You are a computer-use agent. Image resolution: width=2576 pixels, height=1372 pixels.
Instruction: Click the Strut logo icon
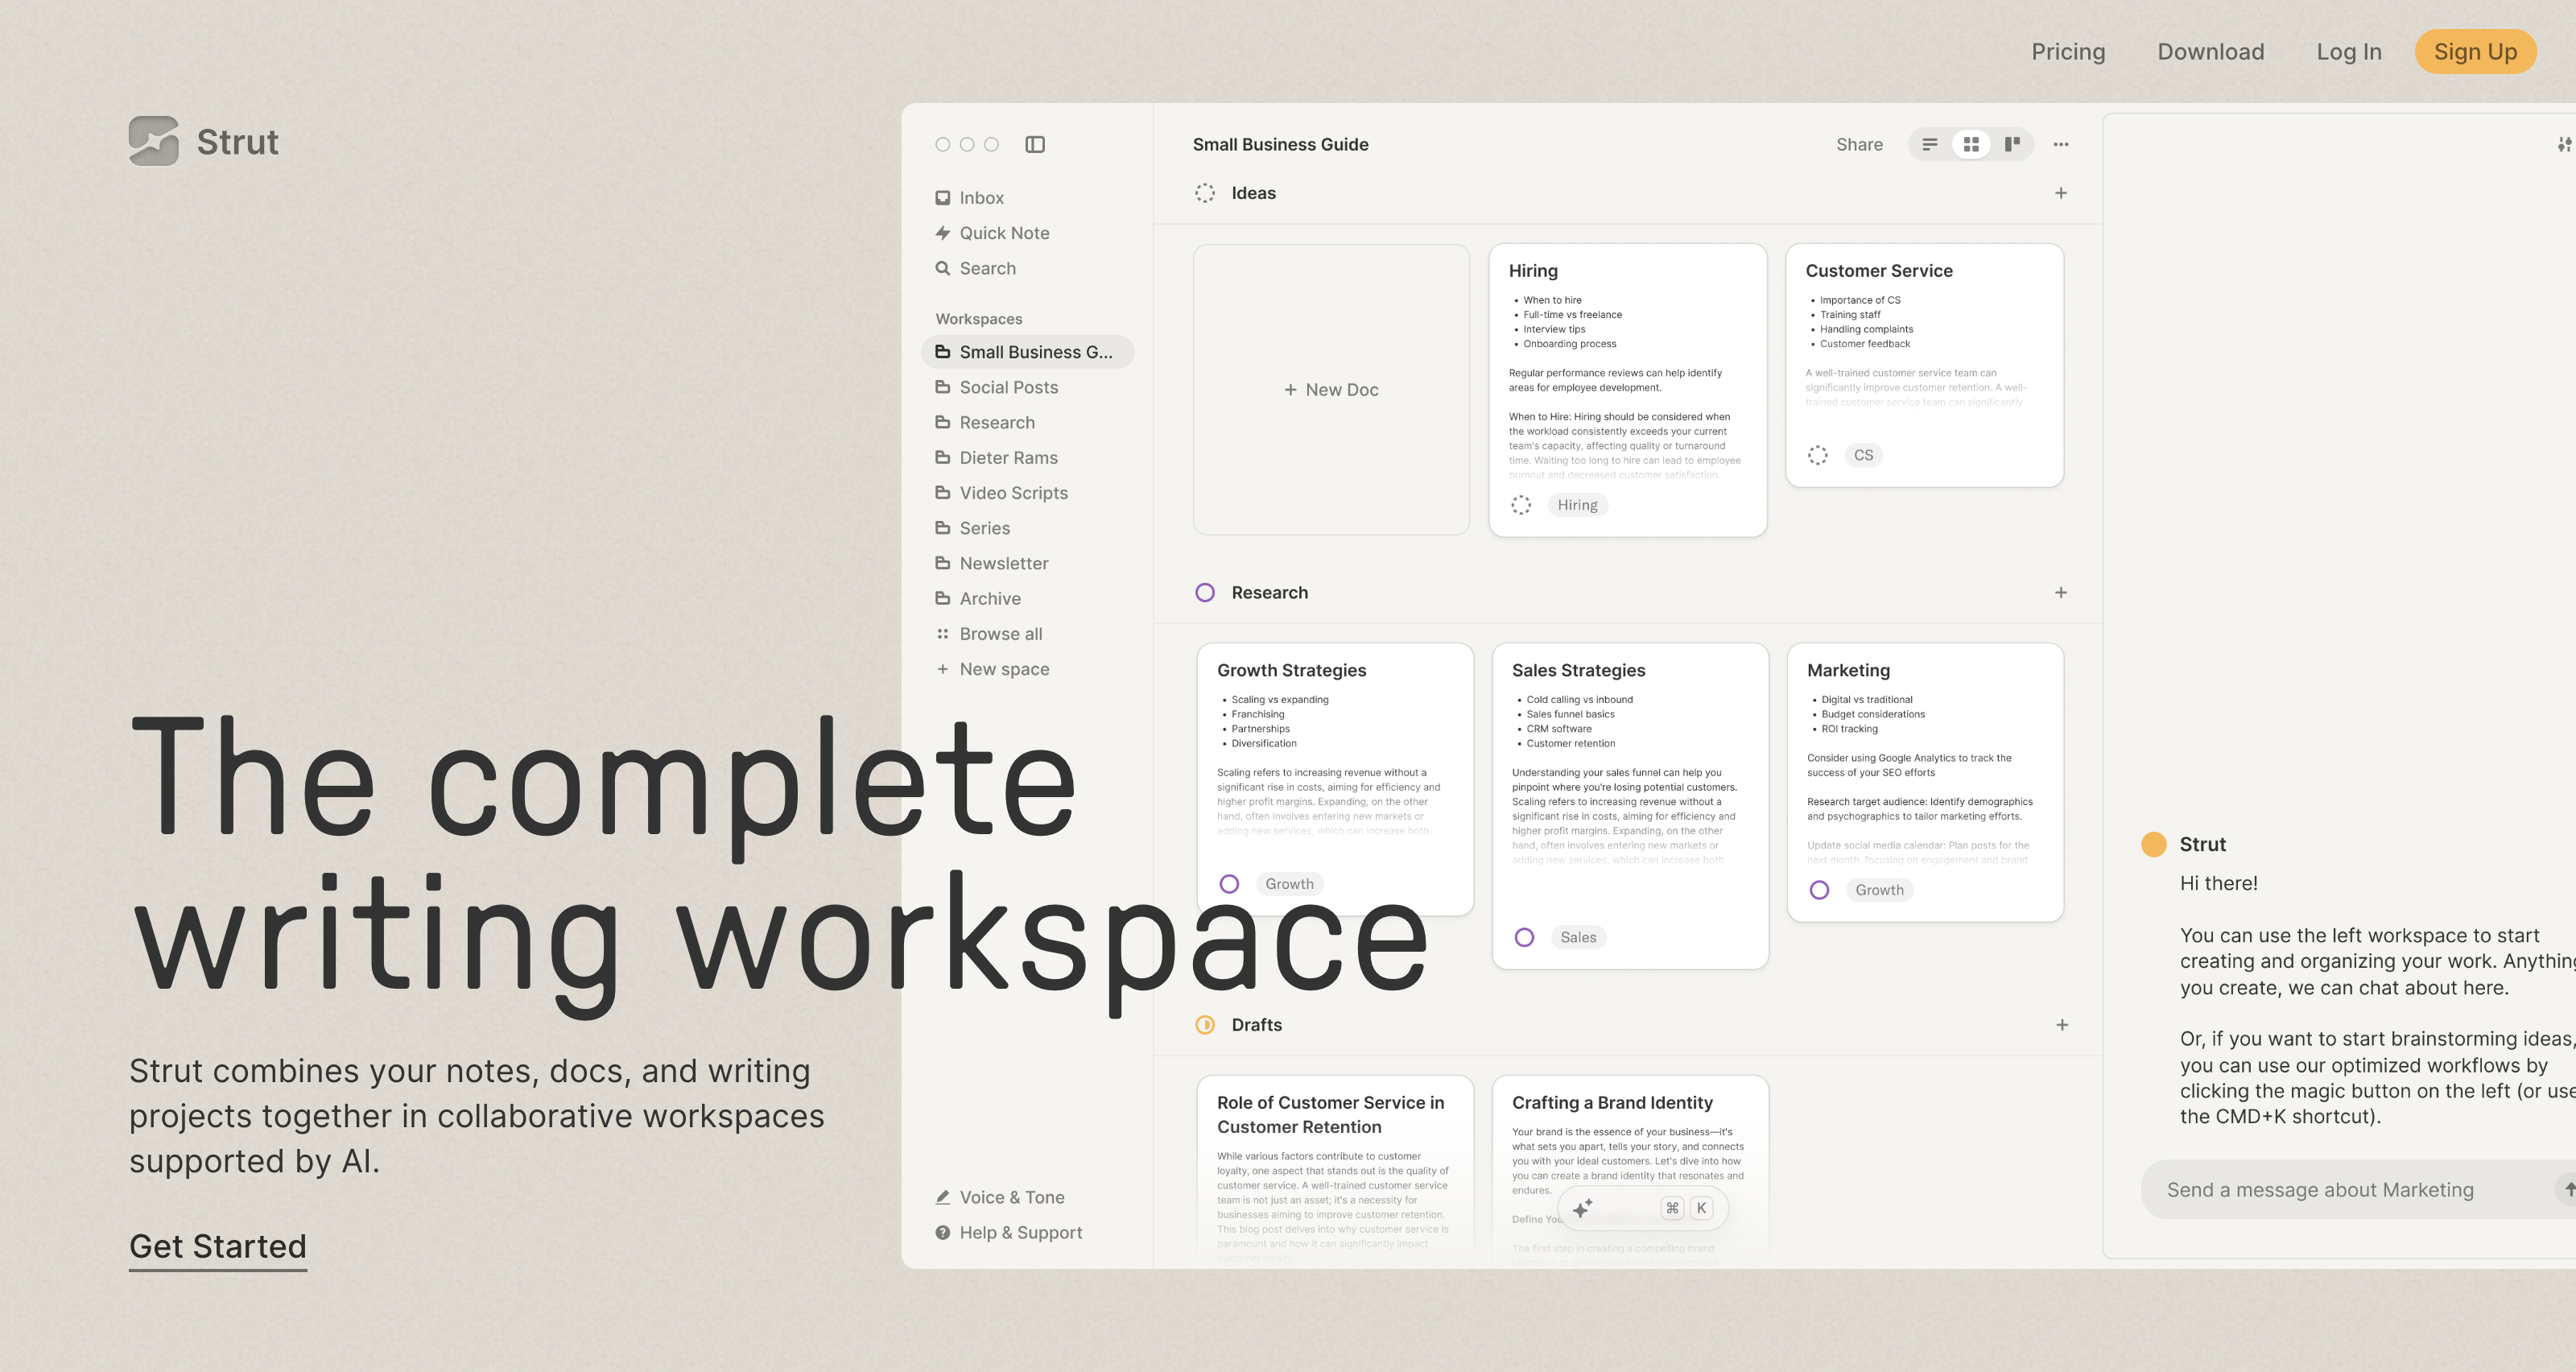point(153,141)
